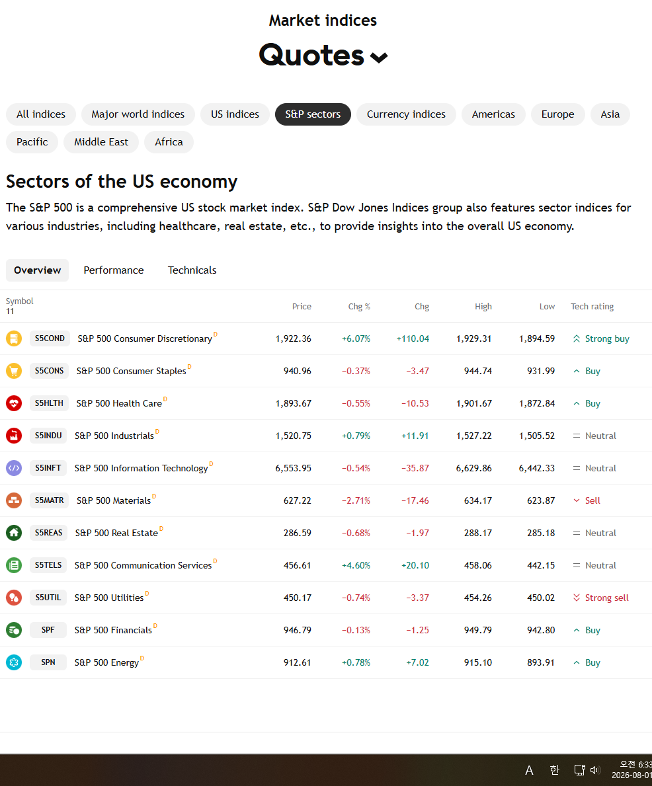Click the taskbar volume speaker icon
The image size is (652, 786).
pos(595,770)
